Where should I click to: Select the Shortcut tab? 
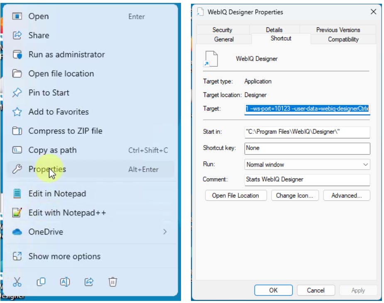281,39
